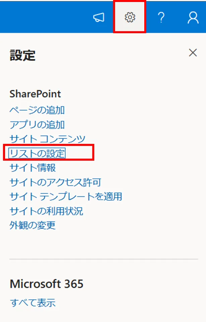
Task: Click the divider line above Microsoft 365
Action: [x=104, y=259]
